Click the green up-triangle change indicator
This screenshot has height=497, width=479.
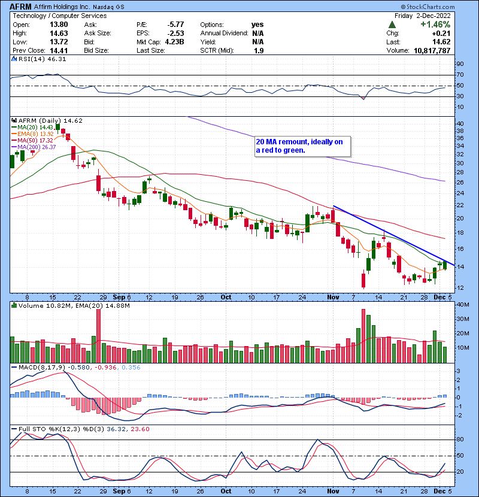(392, 25)
